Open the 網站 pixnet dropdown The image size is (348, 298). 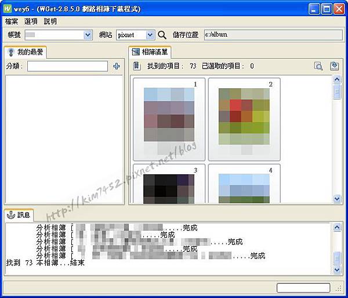click(150, 35)
